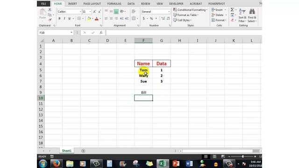Click the zoom in plus button
The height and width of the screenshot is (168, 299).
[x=255, y=157]
